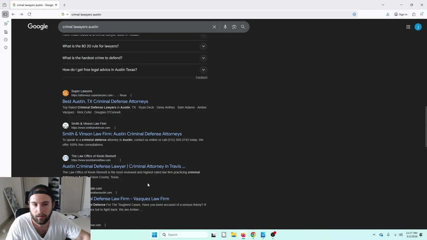The height and width of the screenshot is (240, 427).
Task: Click the page vertical scrollbar
Action: click(x=426, y=127)
